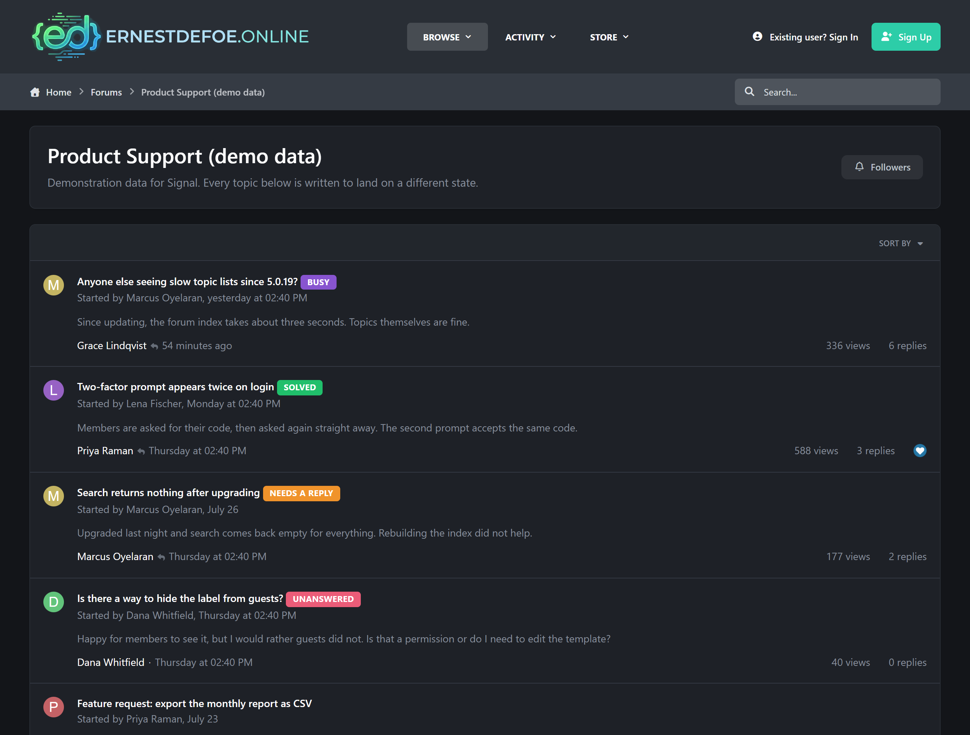Click the BUSY status badge

click(x=318, y=282)
